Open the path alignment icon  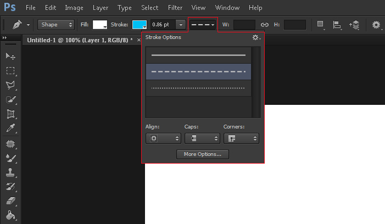pos(337,25)
